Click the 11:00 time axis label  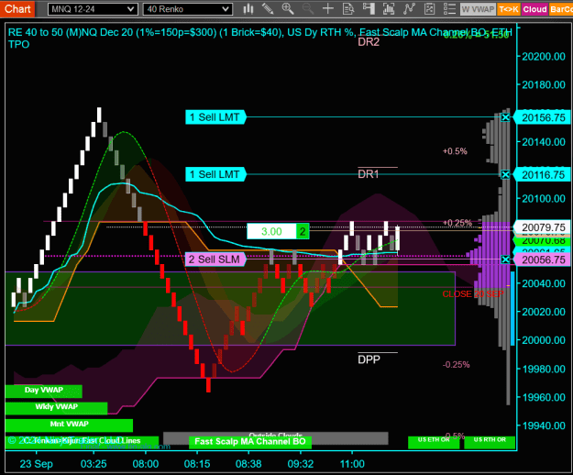click(x=352, y=464)
